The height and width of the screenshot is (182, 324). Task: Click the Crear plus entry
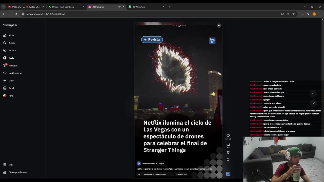[x=9, y=81]
